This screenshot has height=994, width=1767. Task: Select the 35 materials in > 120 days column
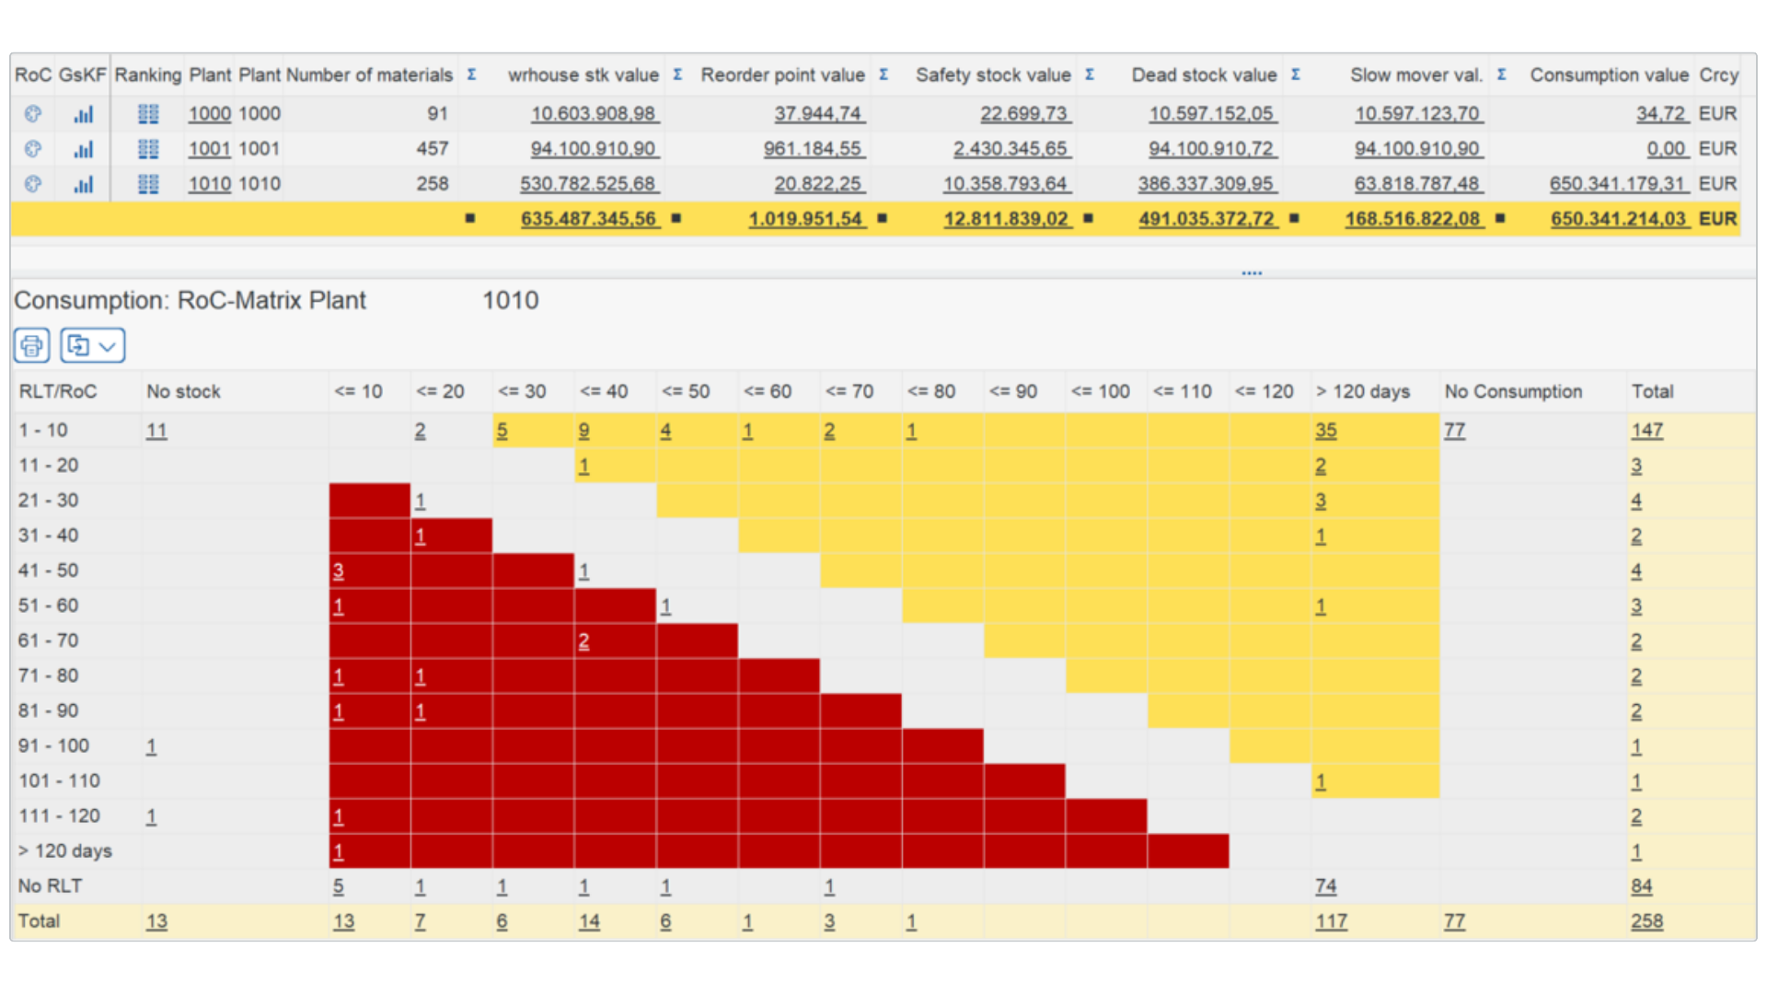[x=1325, y=430]
